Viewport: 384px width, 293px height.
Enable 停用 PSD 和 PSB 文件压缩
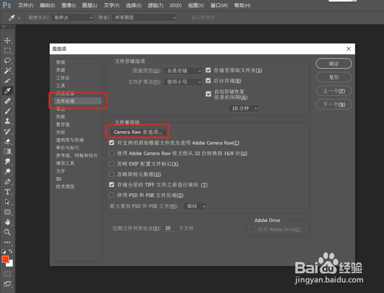click(x=112, y=195)
